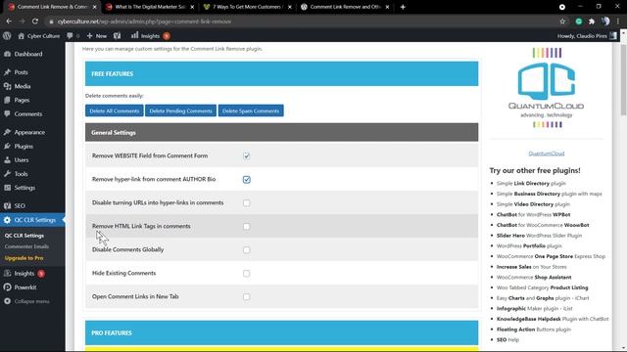Open Upgrade to Pro submenu item

coord(24,258)
